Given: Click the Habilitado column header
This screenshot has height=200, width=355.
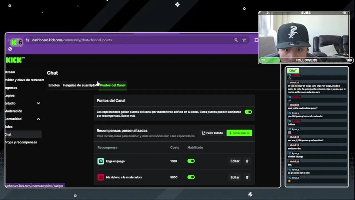Looking at the screenshot, I should click(x=195, y=147).
